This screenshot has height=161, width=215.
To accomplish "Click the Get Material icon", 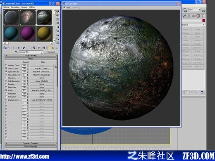I will point(5,48).
